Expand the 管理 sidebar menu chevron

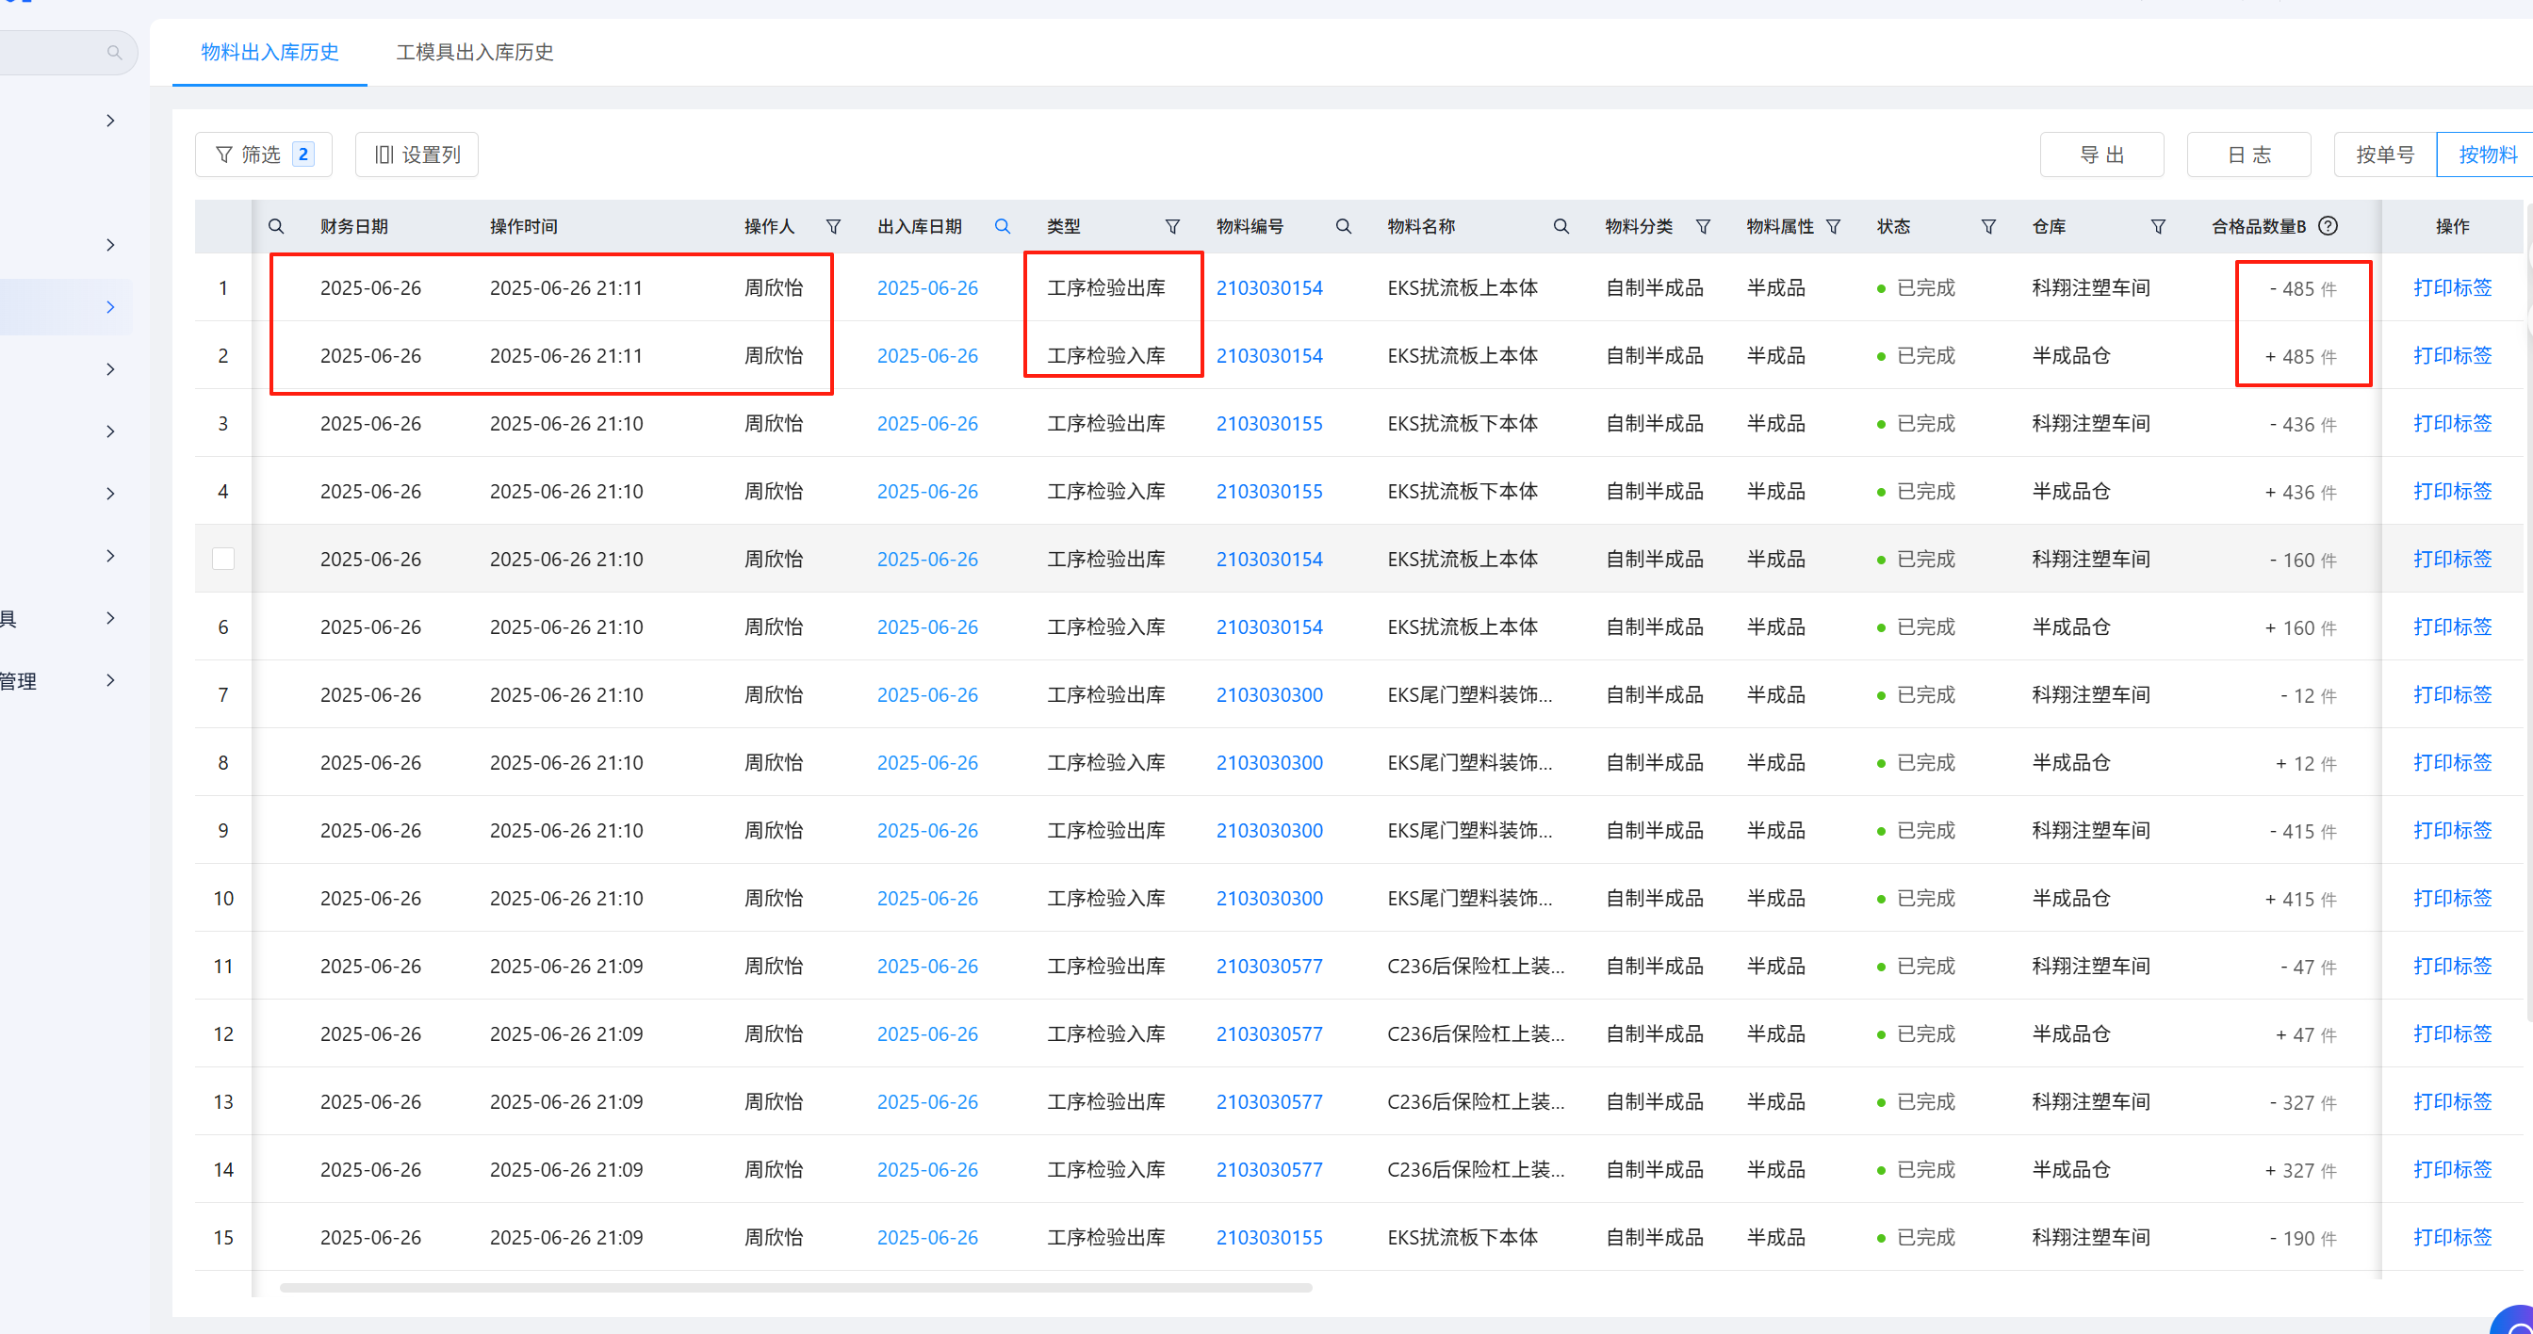point(110,680)
